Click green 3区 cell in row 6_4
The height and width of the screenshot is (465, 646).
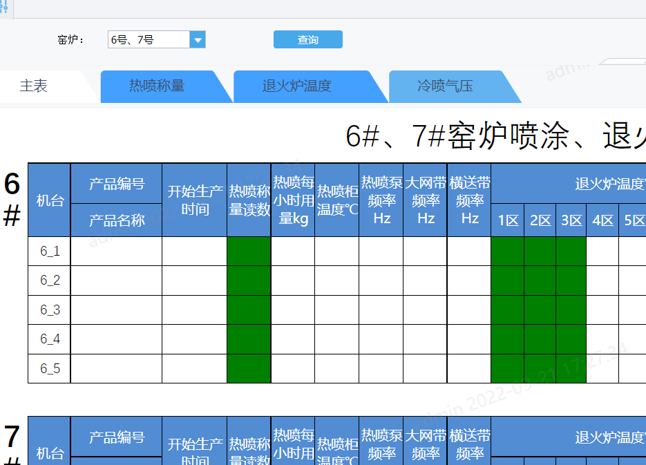(571, 339)
